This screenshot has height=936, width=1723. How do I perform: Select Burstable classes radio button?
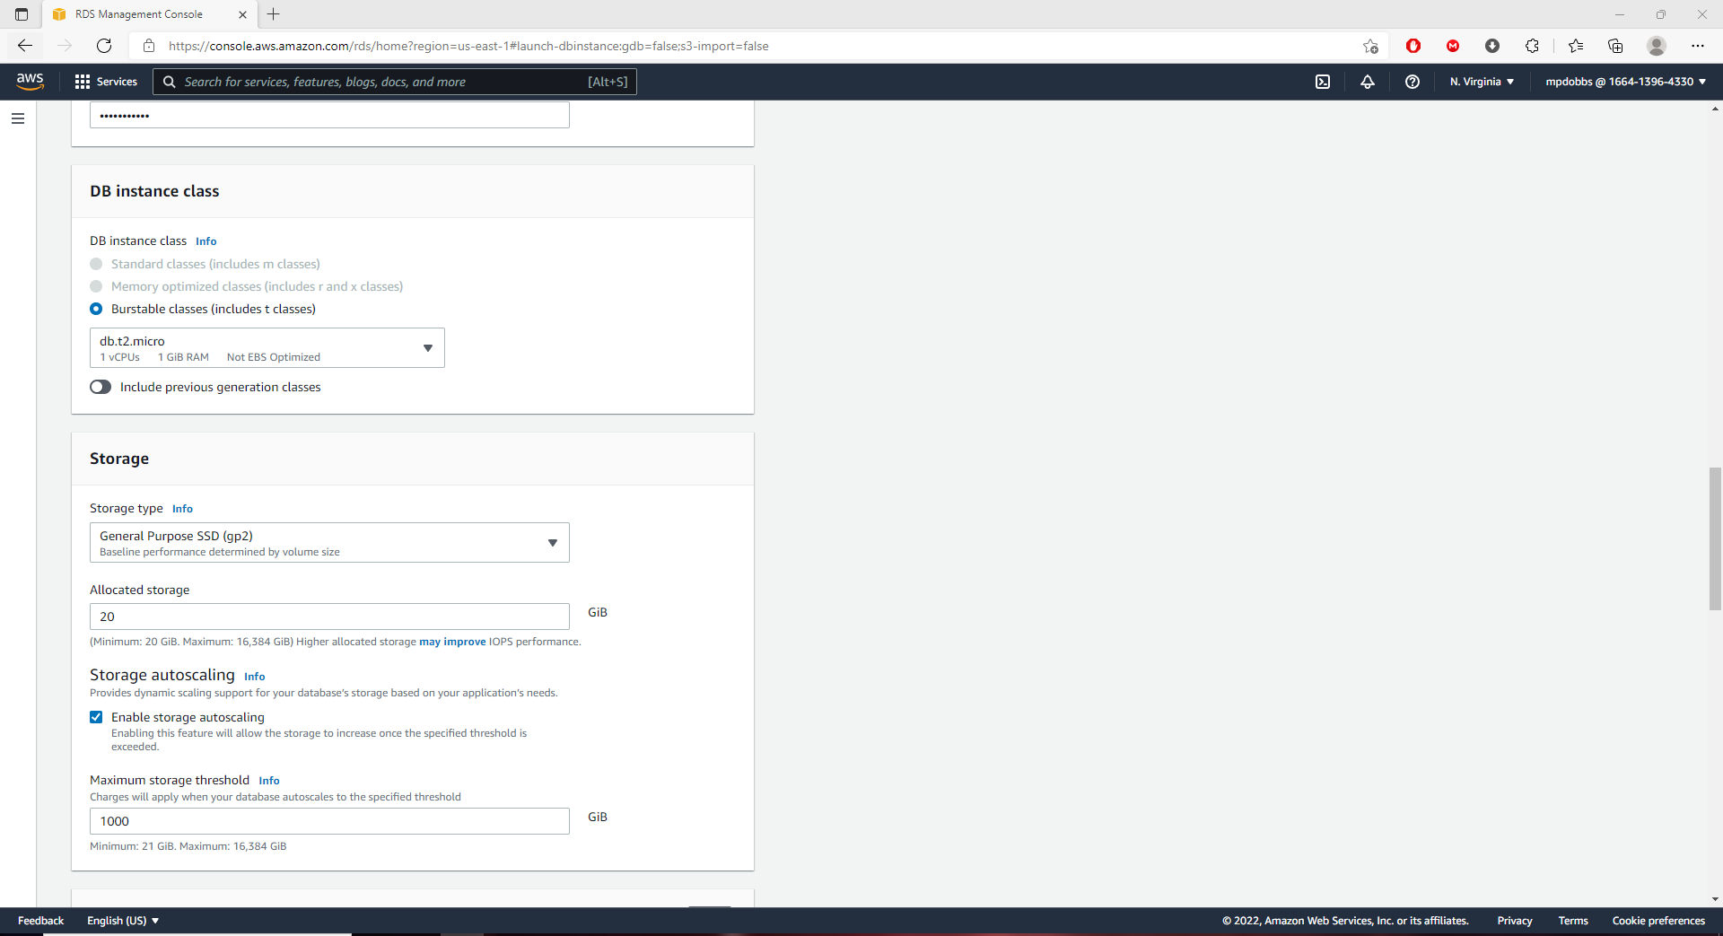[96, 309]
